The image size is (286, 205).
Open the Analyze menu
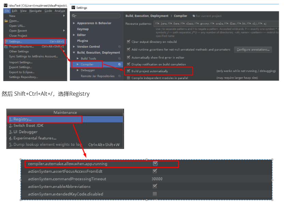[60, 11]
